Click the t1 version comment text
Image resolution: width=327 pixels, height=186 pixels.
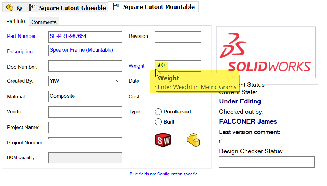(221, 141)
